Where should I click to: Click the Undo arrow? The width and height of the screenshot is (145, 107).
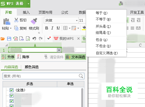34,39
